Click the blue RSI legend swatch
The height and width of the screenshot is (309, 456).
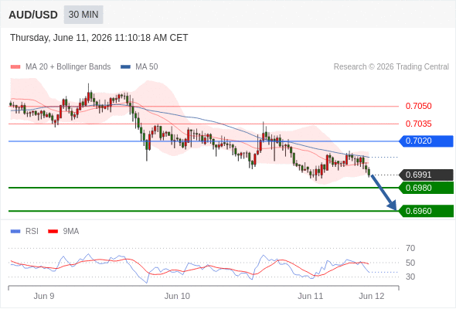point(15,232)
